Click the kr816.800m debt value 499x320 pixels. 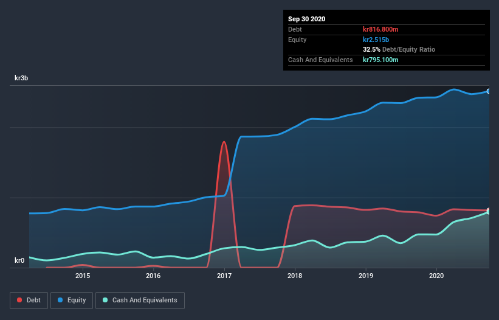[x=380, y=29]
